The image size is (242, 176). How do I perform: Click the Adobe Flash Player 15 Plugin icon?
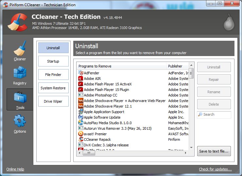[x=81, y=90]
